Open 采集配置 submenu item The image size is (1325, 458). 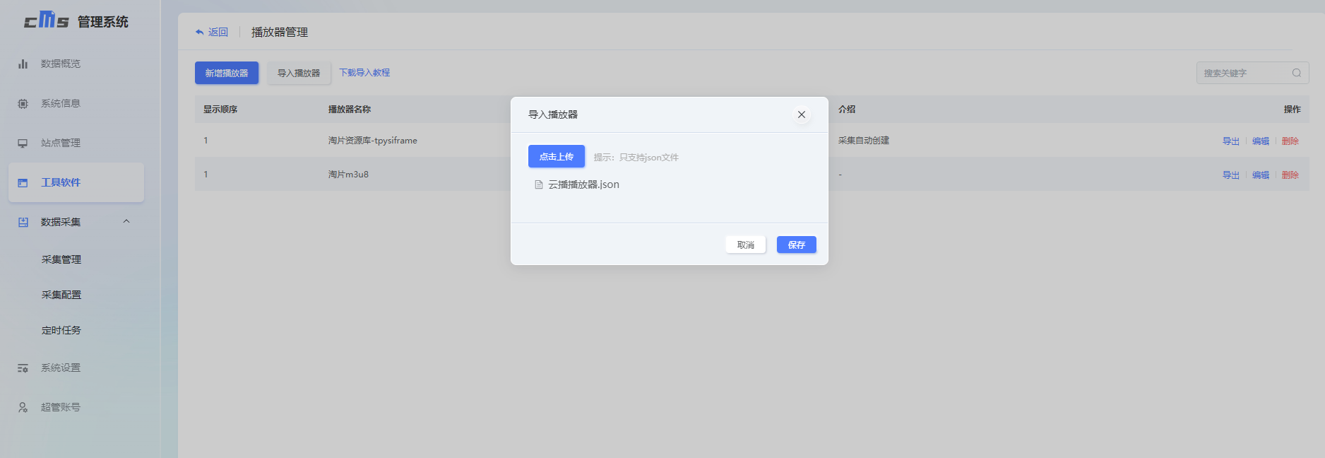click(x=61, y=295)
